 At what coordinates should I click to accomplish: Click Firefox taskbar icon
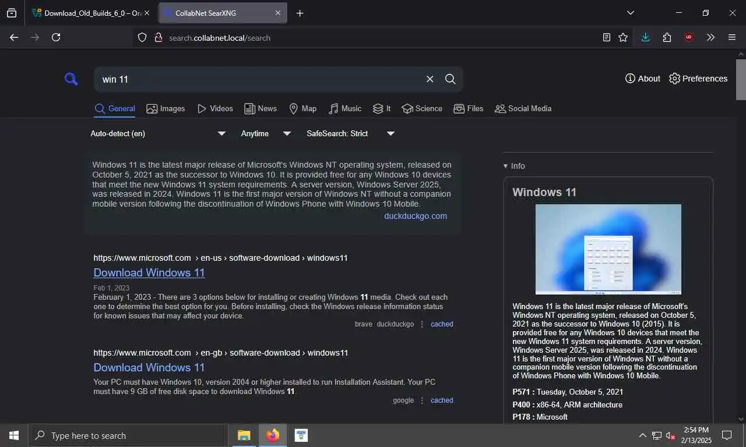(x=272, y=435)
